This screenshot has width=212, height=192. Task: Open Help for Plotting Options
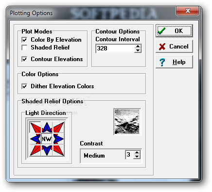[174, 62]
